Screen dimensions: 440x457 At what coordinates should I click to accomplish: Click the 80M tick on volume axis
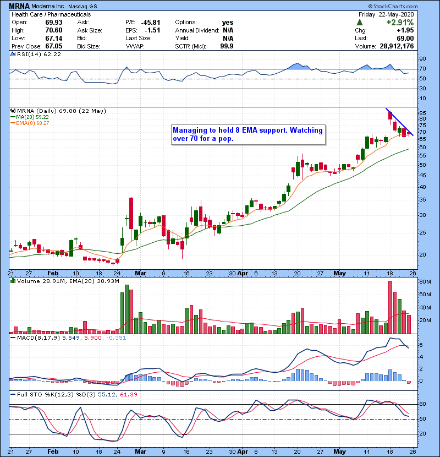point(425,281)
